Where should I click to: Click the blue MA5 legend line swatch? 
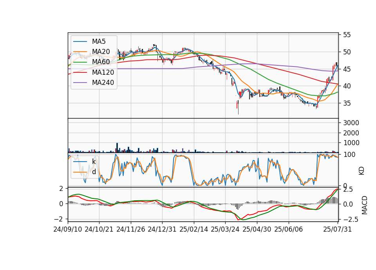point(80,42)
